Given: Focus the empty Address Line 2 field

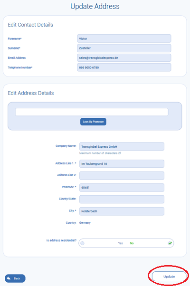Looking at the screenshot, I should 122,175.
